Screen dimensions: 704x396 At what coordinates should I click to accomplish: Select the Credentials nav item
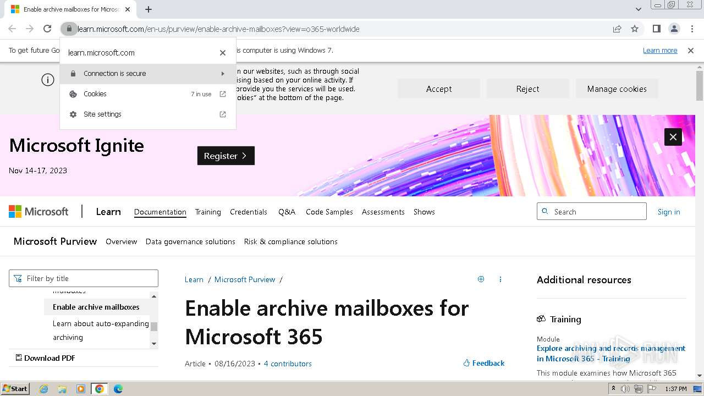pos(249,212)
